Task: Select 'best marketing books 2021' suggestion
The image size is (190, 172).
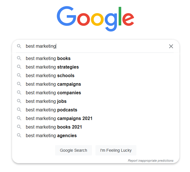Action: [x=96, y=127]
